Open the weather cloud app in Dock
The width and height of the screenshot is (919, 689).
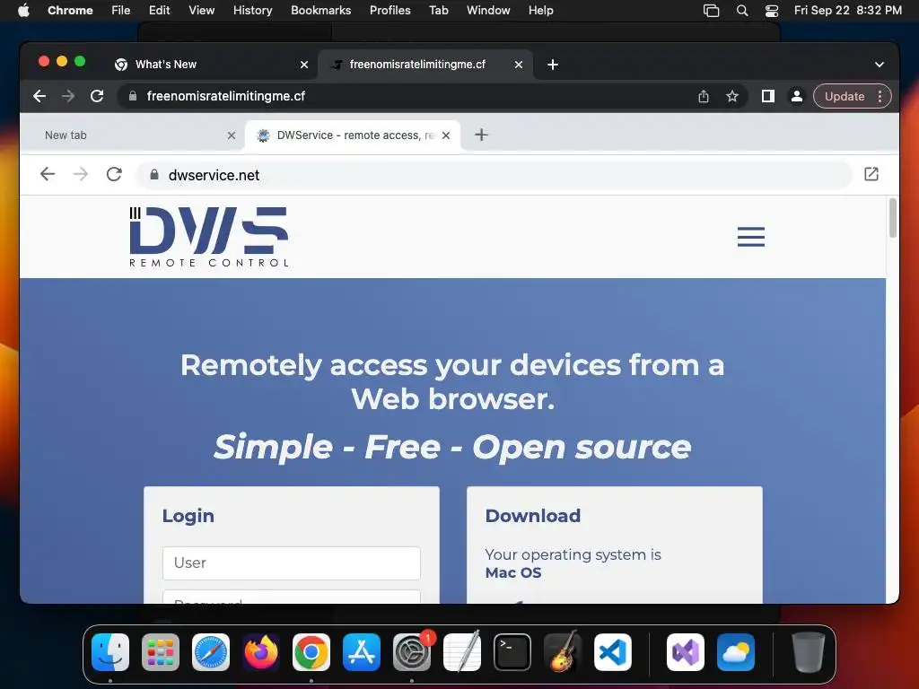coord(736,652)
